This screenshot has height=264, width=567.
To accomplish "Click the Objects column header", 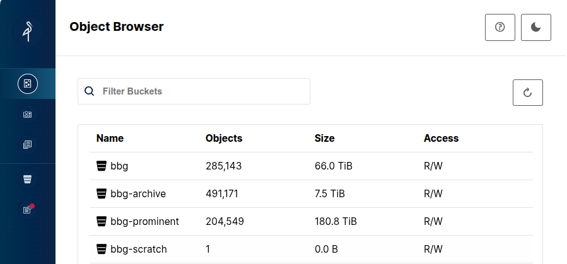I will (x=224, y=139).
